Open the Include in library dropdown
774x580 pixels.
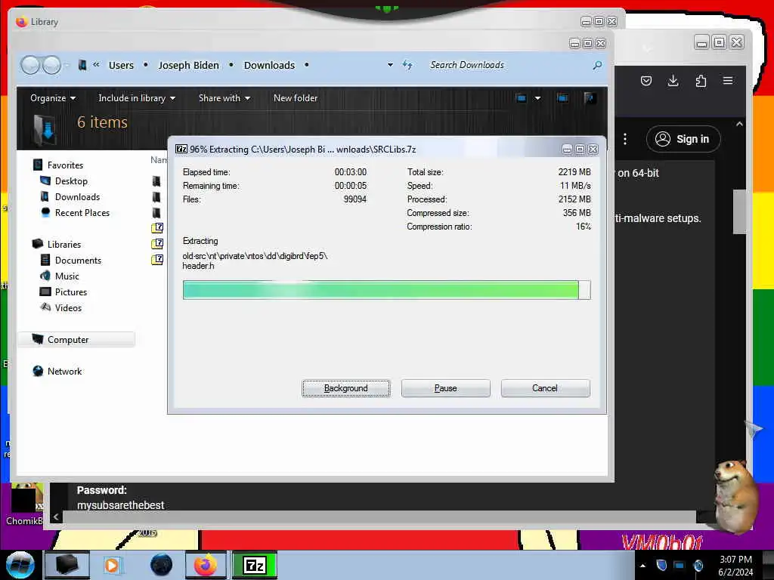point(137,98)
